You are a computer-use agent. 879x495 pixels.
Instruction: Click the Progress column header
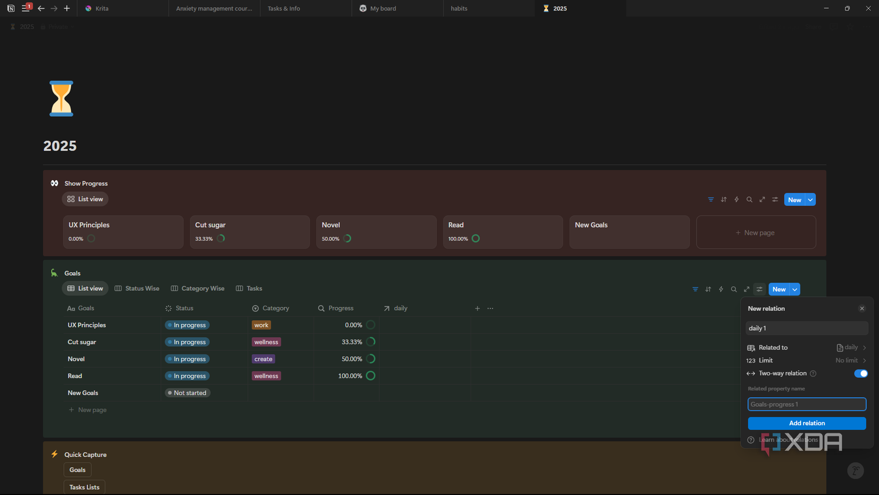[336, 308]
